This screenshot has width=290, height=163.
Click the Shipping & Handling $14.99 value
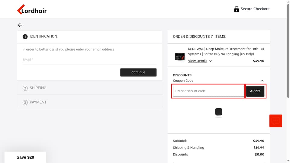259,148
